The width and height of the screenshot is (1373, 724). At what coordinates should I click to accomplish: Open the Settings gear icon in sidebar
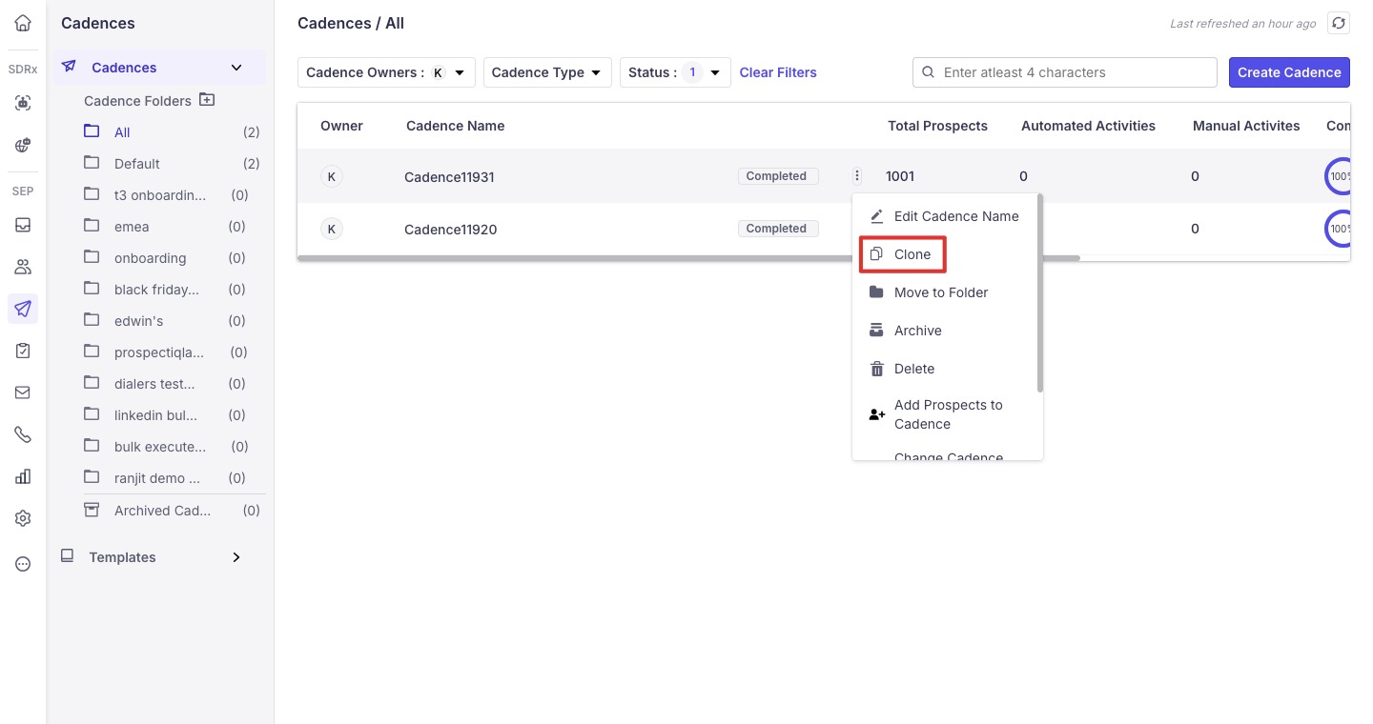pyautogui.click(x=23, y=518)
